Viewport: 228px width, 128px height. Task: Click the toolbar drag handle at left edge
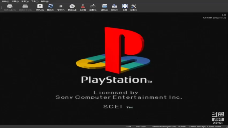(1, 8)
